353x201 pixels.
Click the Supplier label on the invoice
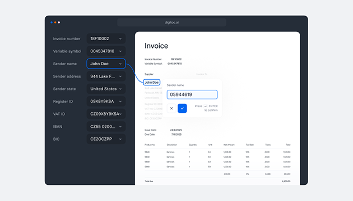tap(149, 74)
